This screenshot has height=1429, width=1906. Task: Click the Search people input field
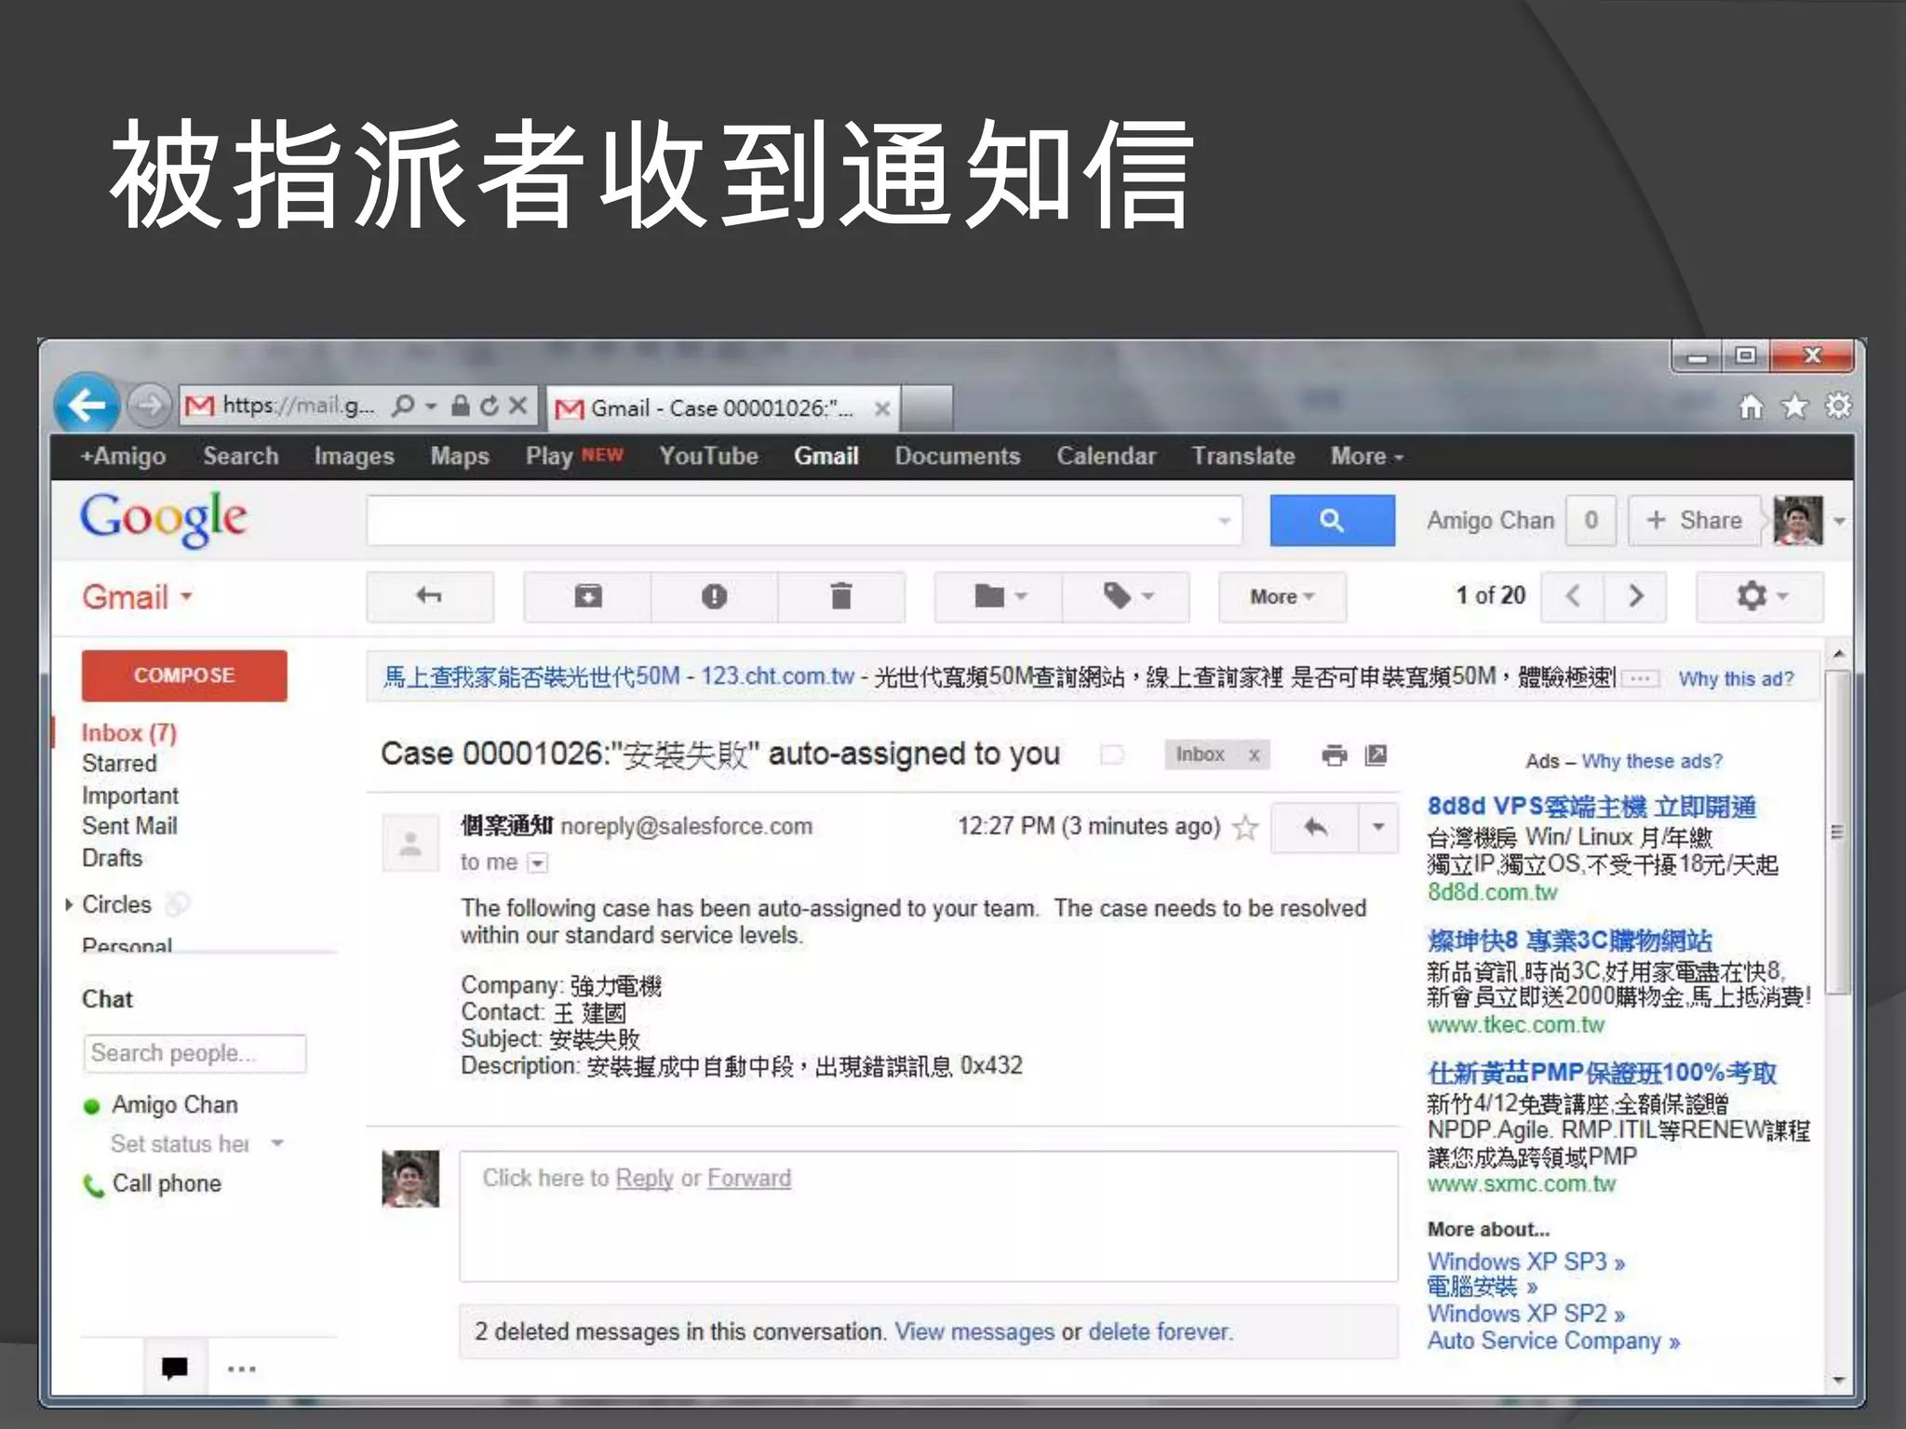point(195,1053)
